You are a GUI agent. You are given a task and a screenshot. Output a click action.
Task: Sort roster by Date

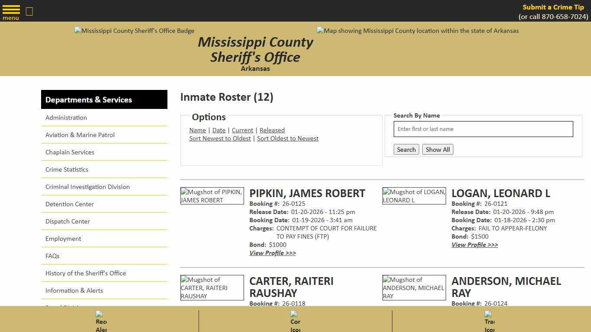pyautogui.click(x=219, y=130)
